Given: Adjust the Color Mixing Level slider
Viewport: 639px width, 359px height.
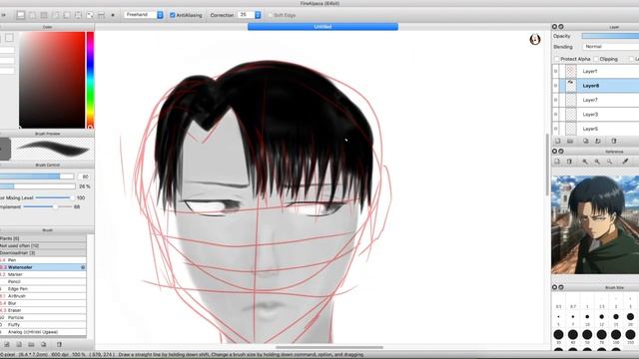Looking at the screenshot, I should pos(55,197).
